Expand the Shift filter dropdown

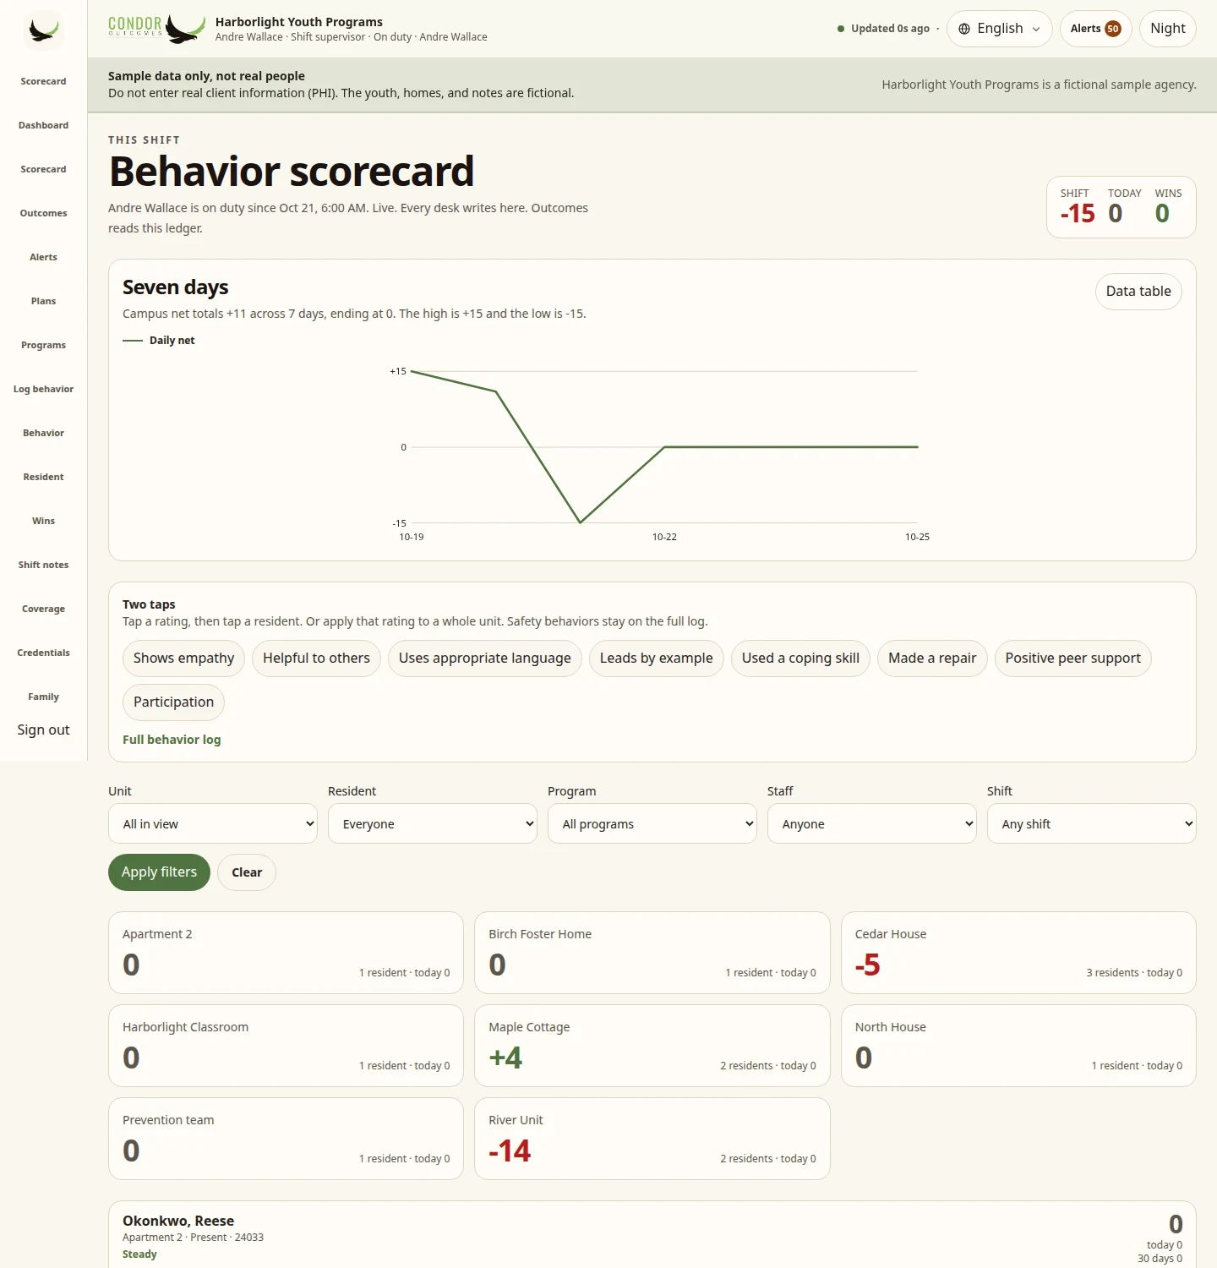[1092, 823]
